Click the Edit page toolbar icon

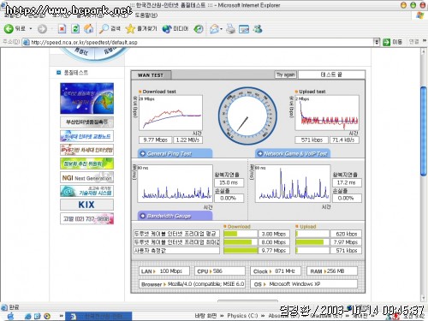(244, 28)
